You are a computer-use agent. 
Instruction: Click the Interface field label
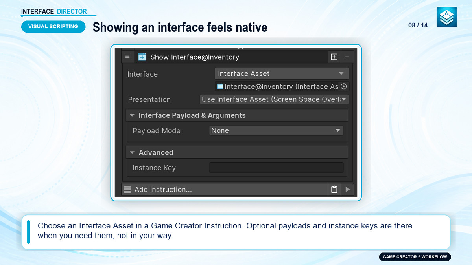tap(142, 74)
